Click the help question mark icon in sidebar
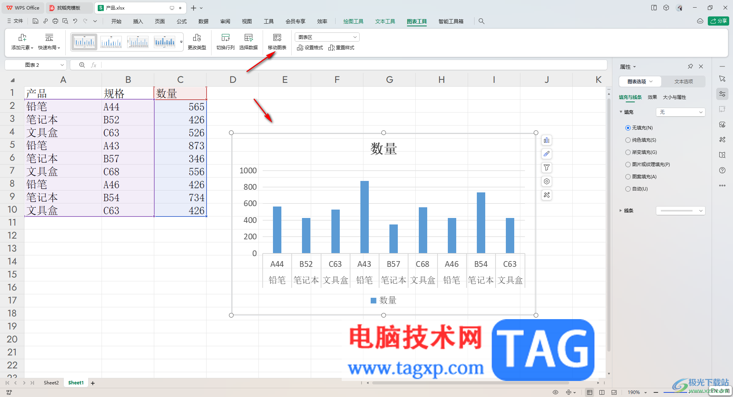The width and height of the screenshot is (733, 397). (x=722, y=170)
